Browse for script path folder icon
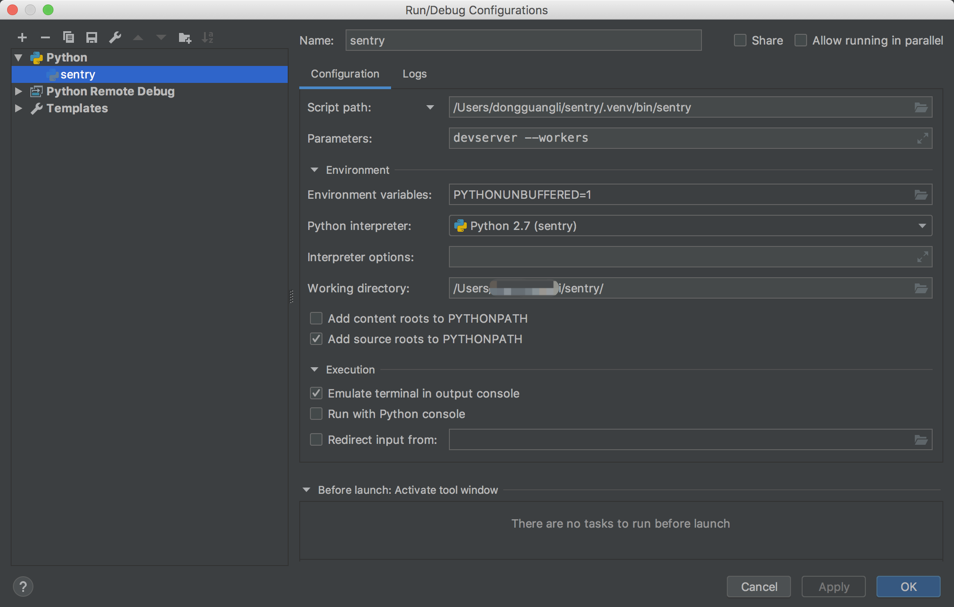 (921, 107)
